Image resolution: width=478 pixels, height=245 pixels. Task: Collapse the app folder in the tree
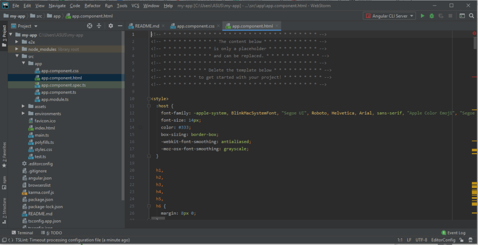point(24,63)
